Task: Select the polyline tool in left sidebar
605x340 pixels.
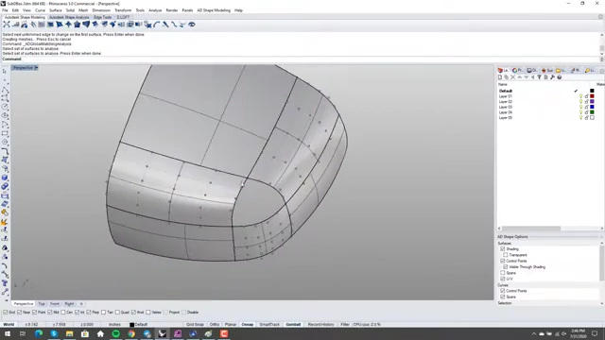Action: pos(5,90)
